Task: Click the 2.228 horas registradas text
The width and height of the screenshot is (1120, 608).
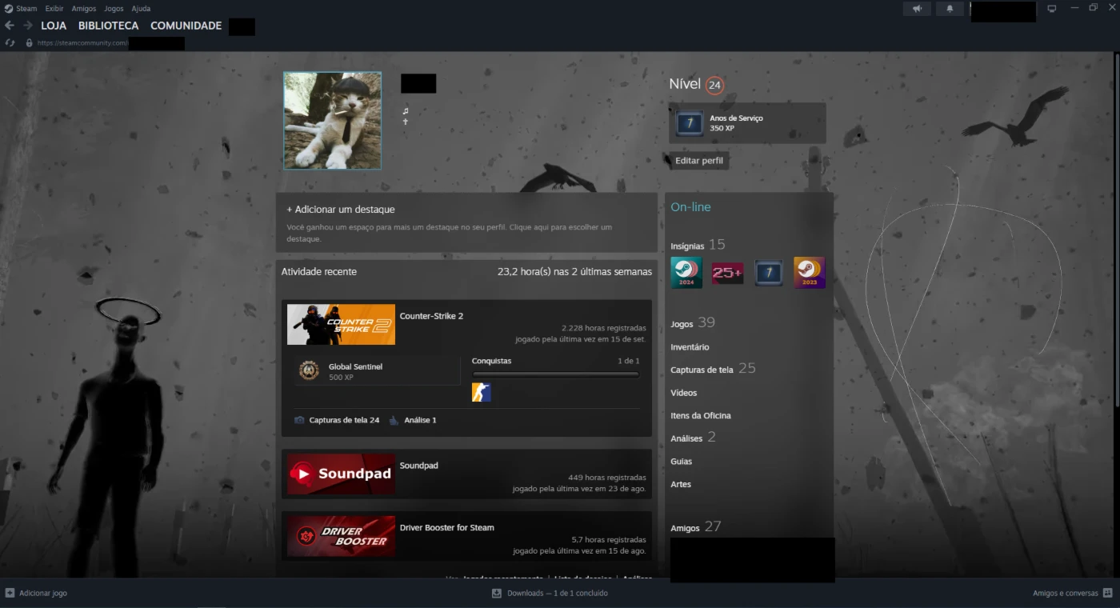Action: pyautogui.click(x=604, y=328)
